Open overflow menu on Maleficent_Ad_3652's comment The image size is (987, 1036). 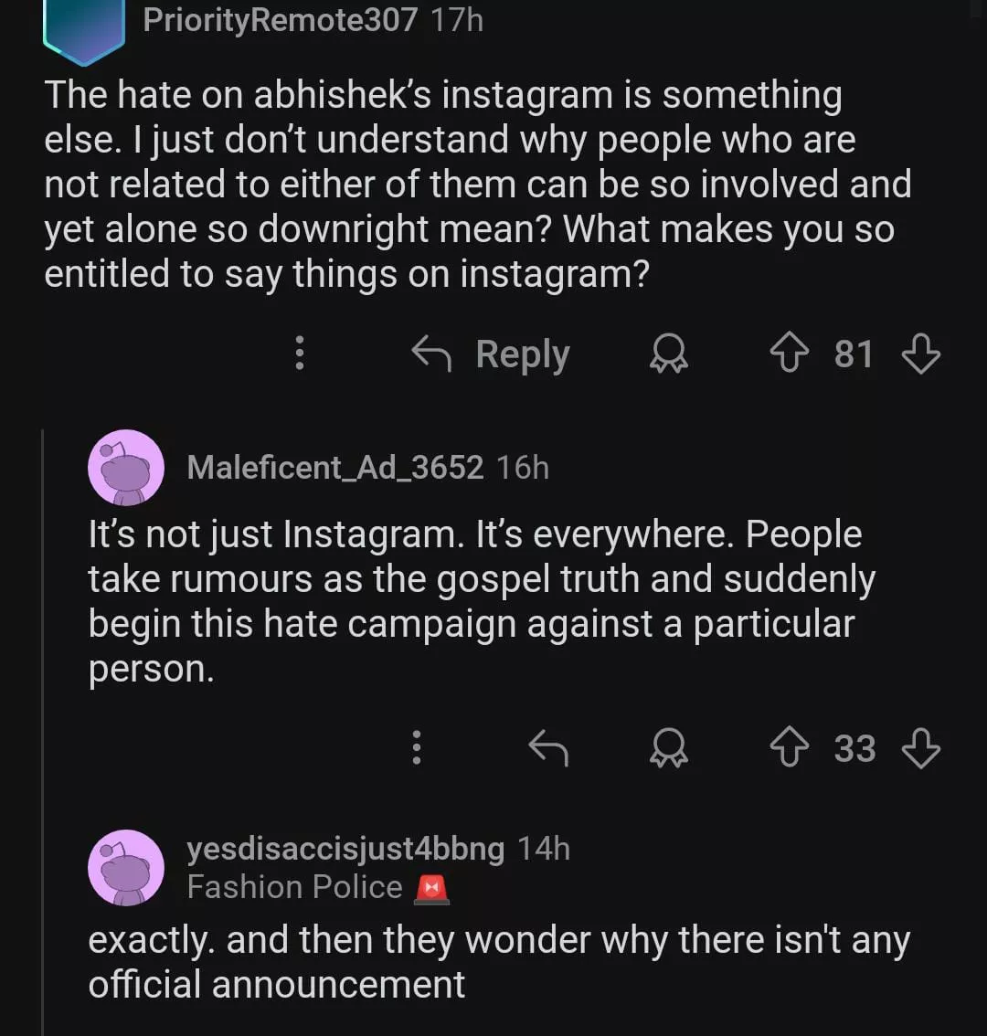(416, 749)
